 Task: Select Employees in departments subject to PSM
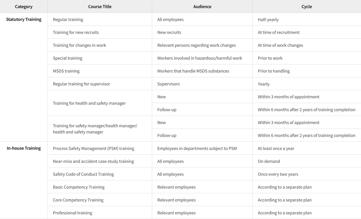197,148
